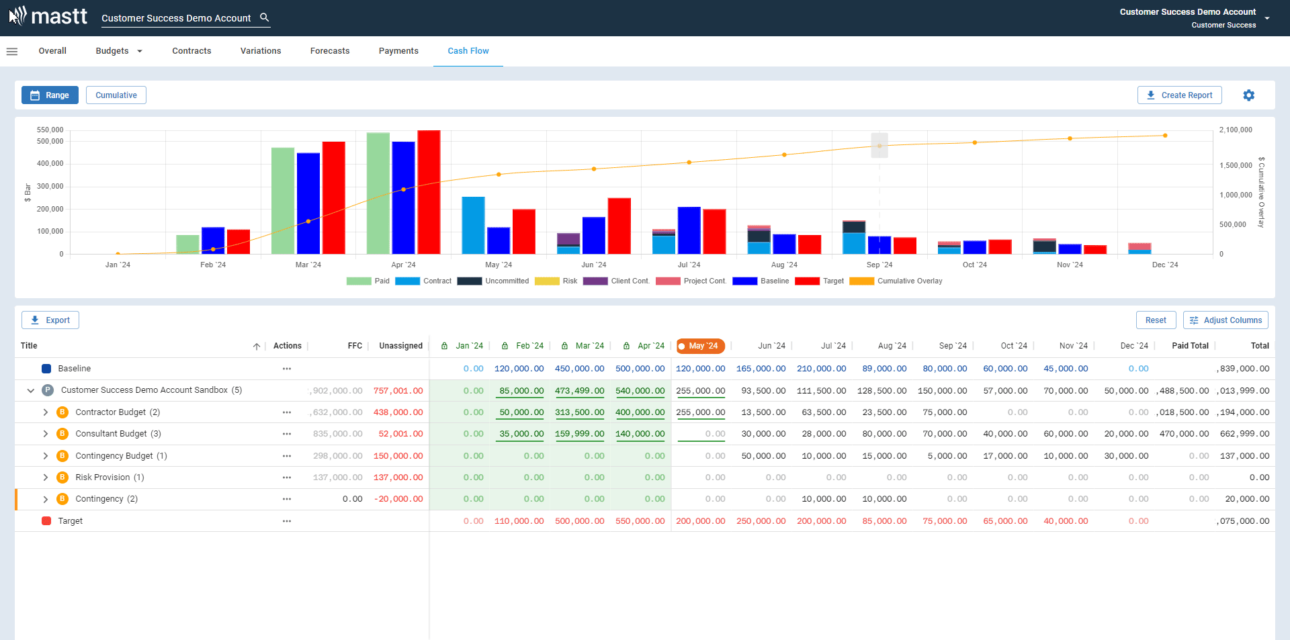Open the Budgets dropdown arrow

point(140,50)
